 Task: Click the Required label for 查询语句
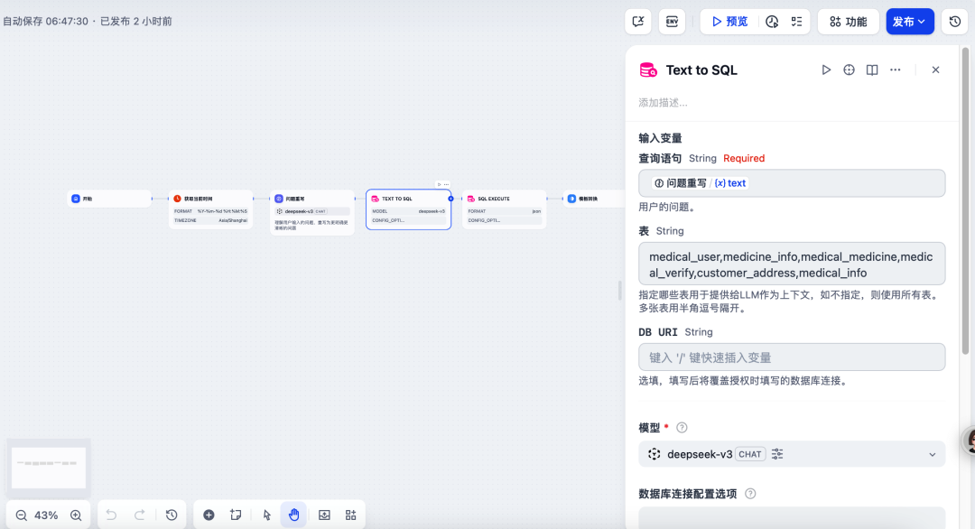(744, 159)
